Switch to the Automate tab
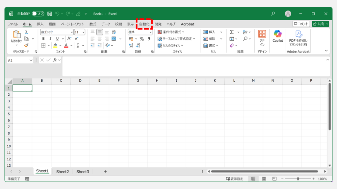 coord(144,24)
